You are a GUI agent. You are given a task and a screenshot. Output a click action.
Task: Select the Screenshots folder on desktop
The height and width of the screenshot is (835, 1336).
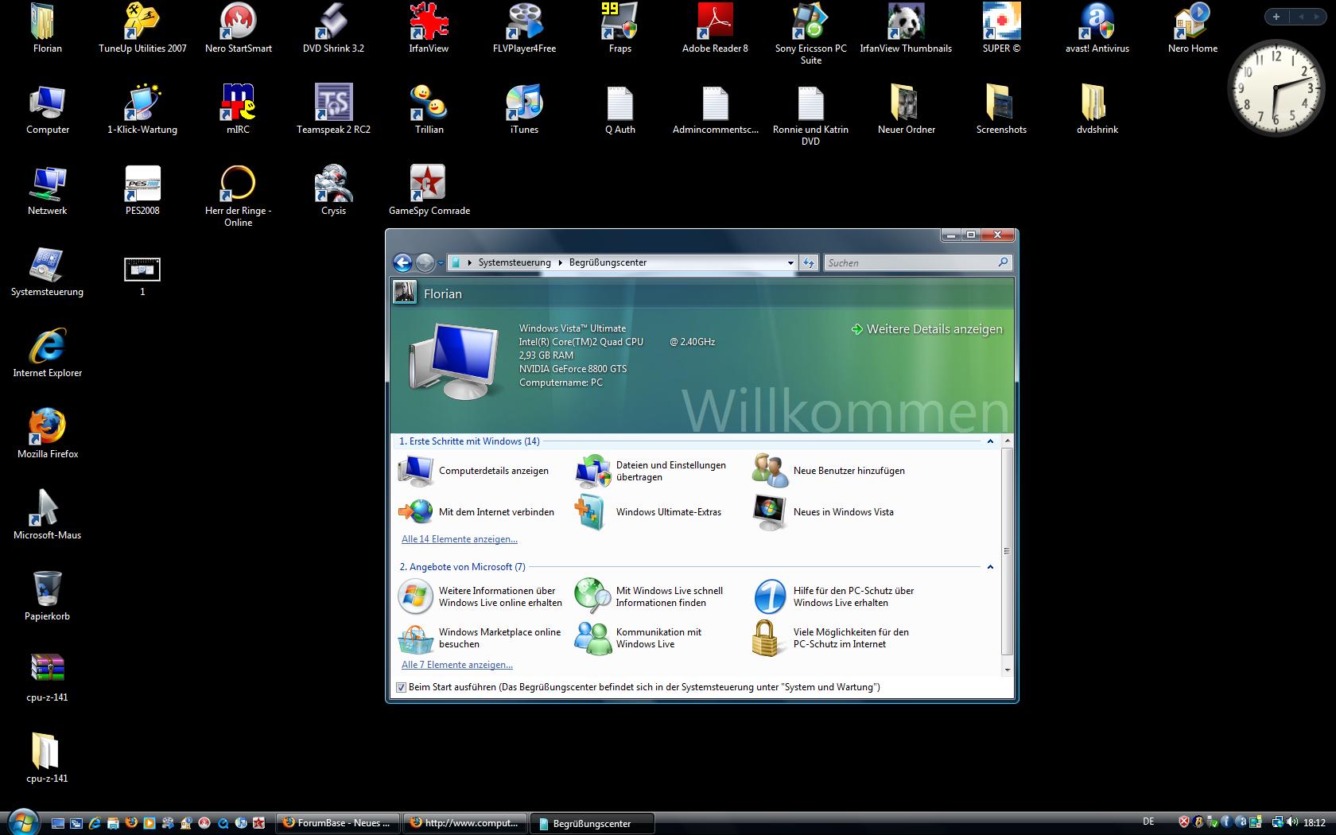click(x=1001, y=108)
